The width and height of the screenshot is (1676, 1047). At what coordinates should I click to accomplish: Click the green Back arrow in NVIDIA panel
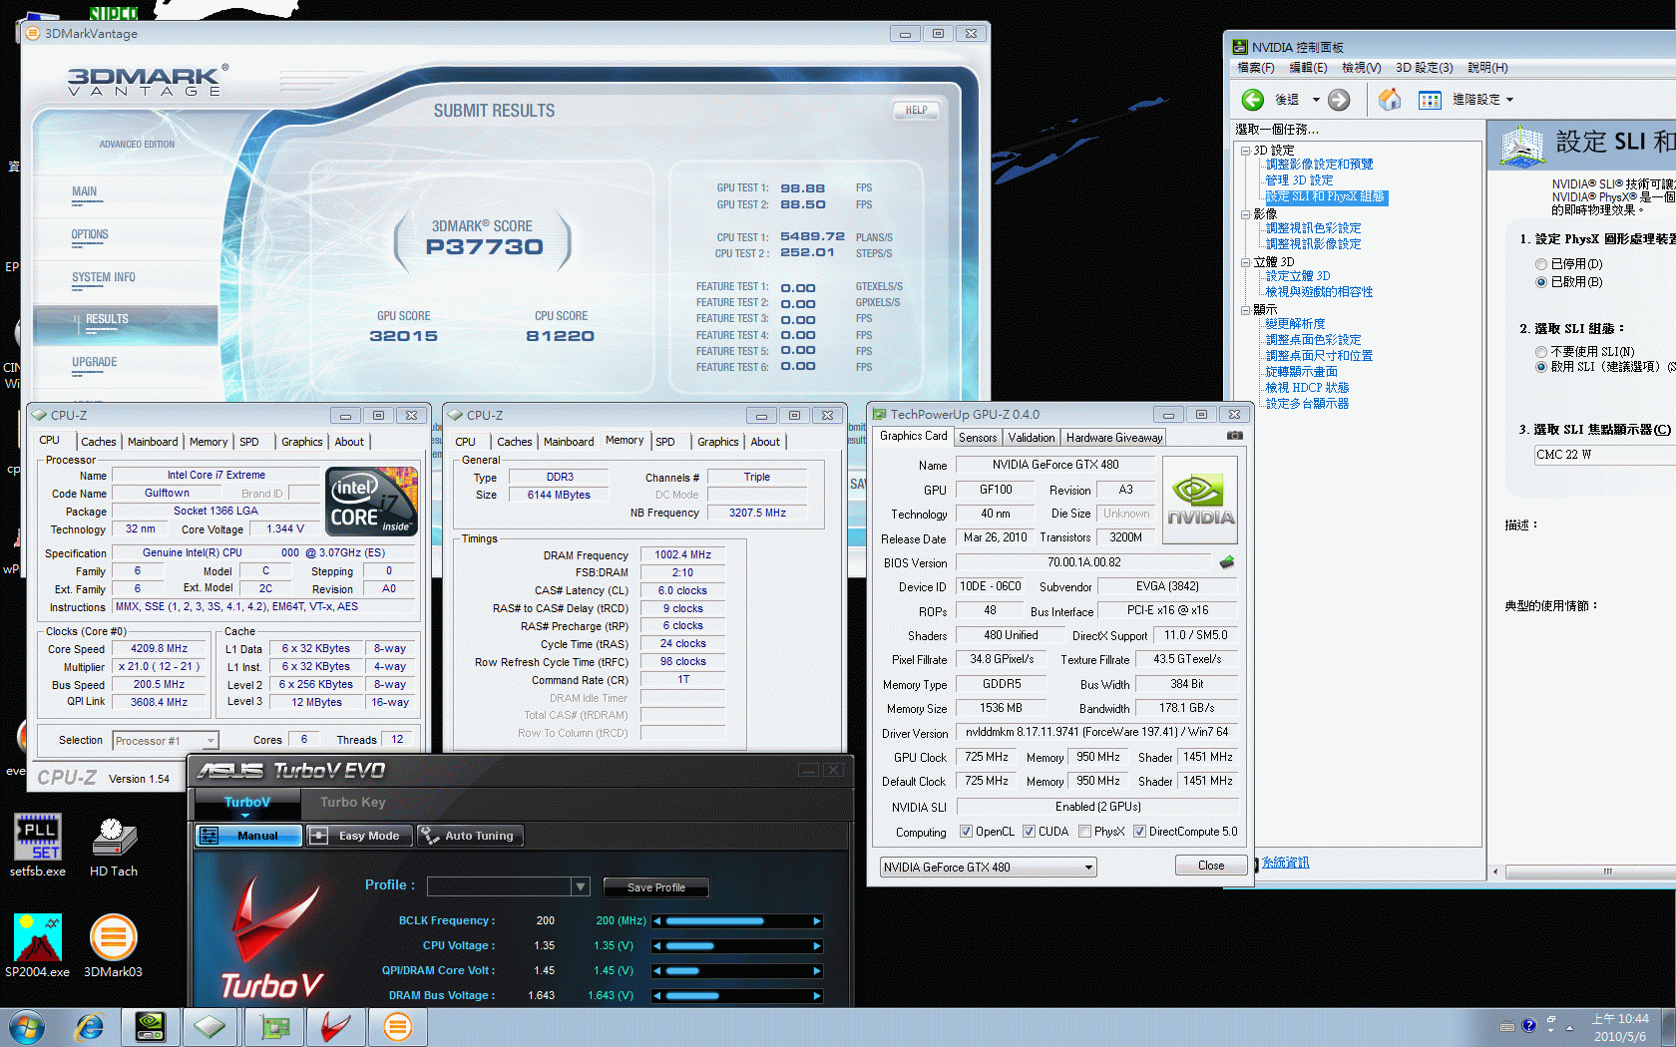[1253, 100]
